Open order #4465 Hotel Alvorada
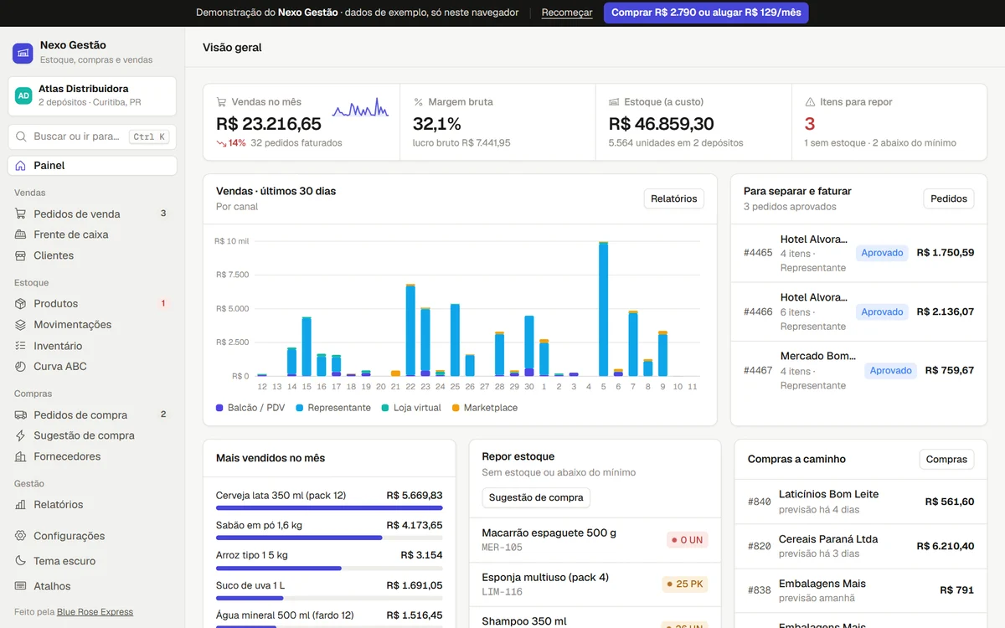The height and width of the screenshot is (628, 1005). pyautogui.click(x=858, y=253)
